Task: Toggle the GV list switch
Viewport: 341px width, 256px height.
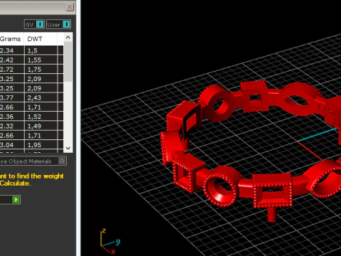Action: (40, 24)
